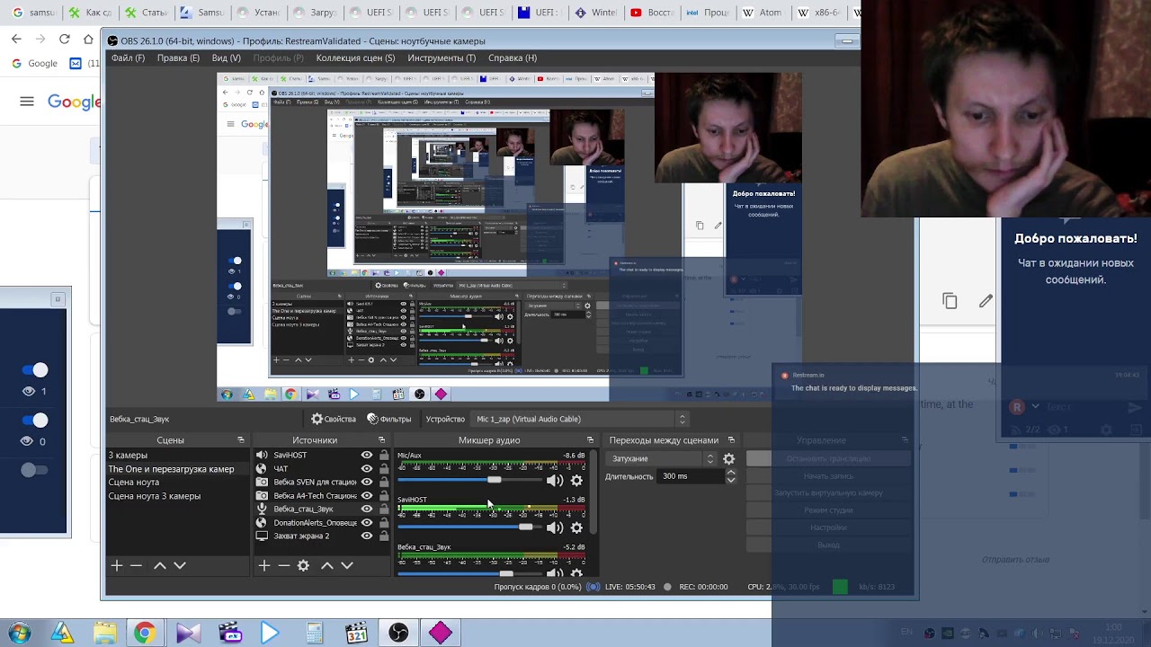Image resolution: width=1151 pixels, height=647 pixels.
Task: Click the Свойства button
Action: click(x=334, y=419)
